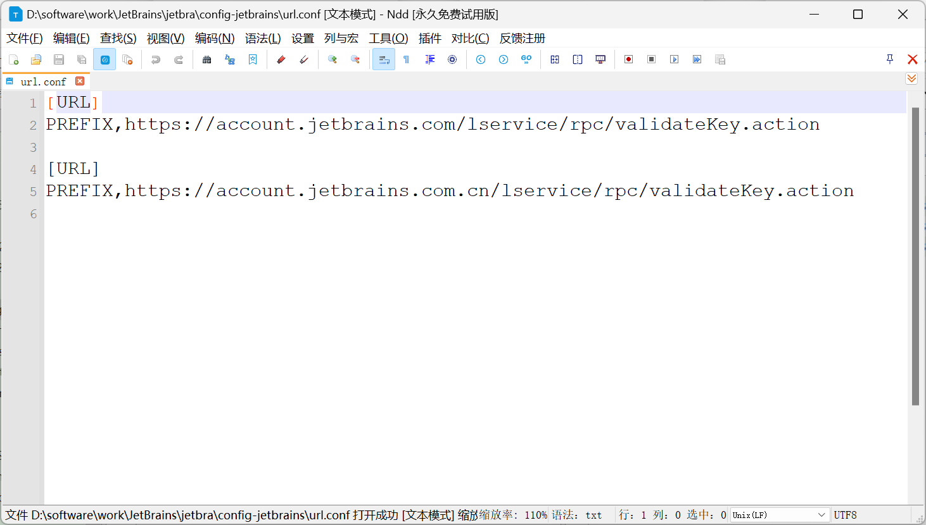Image resolution: width=926 pixels, height=525 pixels.
Task: Close the url.conf tab
Action: pyautogui.click(x=80, y=81)
